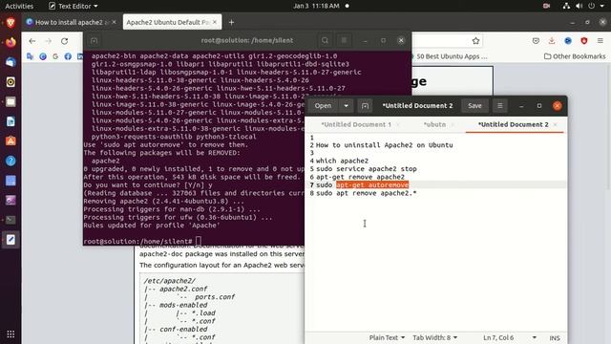Image resolution: width=611 pixels, height=344 pixels.
Task: Open the 50 Best Ubuntu Apps bookmark
Action: [452, 56]
